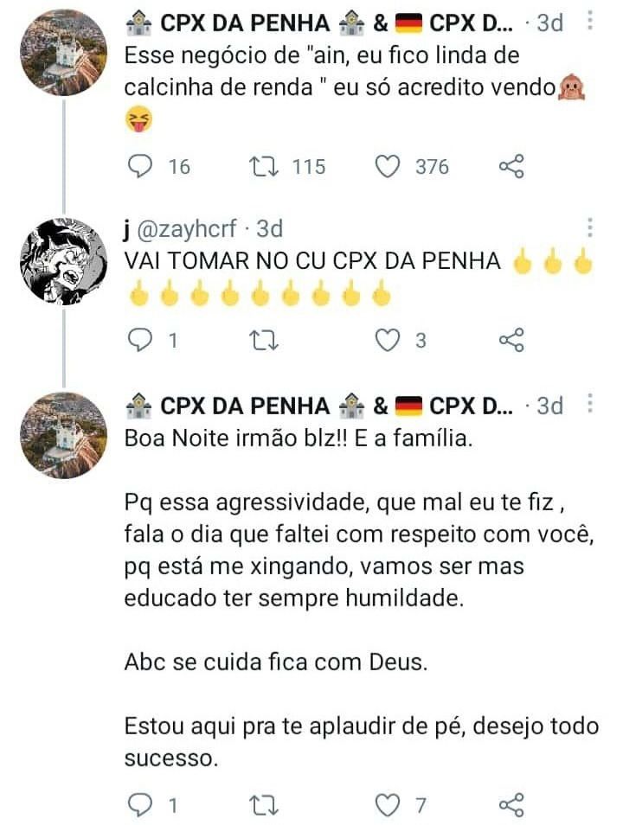This screenshot has width=623, height=825.
Task: Reply to the calcinha de renda tweet
Action: click(140, 167)
